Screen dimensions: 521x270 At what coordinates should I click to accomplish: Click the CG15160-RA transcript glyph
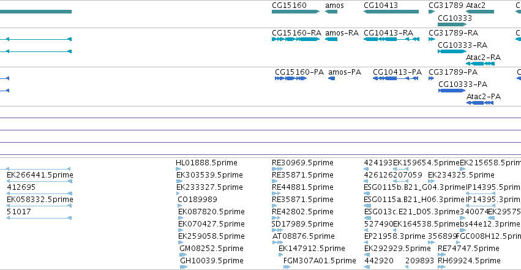pyautogui.click(x=296, y=39)
